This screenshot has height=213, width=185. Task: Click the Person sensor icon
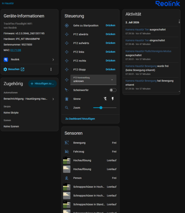point(67,178)
